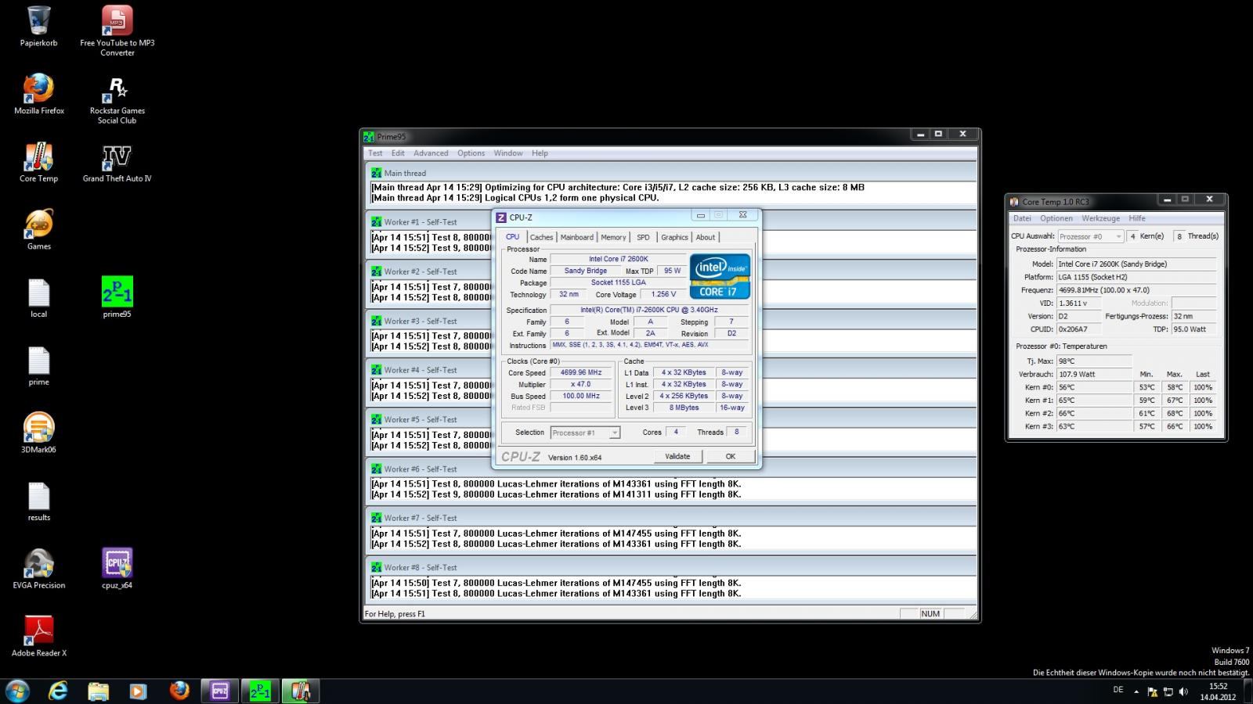This screenshot has width=1253, height=704.
Task: Click the volume speaker tray icon
Action: click(x=1183, y=691)
